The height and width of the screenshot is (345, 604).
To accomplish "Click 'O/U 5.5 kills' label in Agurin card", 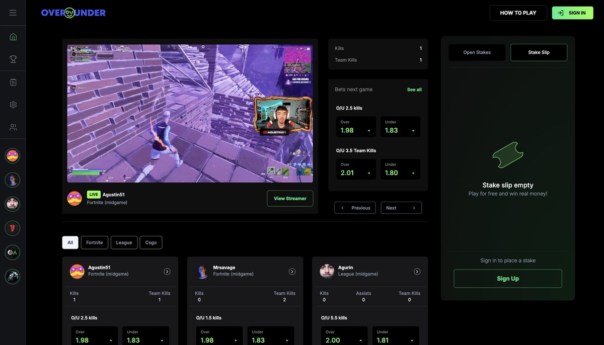I will 334,318.
